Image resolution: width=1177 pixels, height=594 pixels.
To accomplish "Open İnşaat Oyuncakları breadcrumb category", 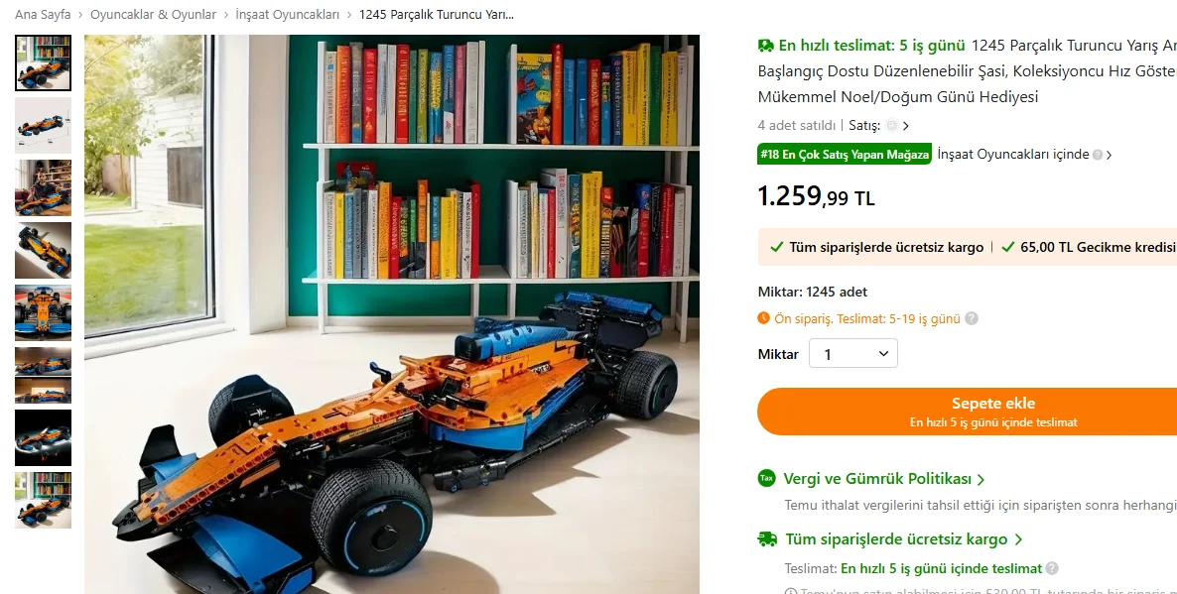I will [x=288, y=14].
